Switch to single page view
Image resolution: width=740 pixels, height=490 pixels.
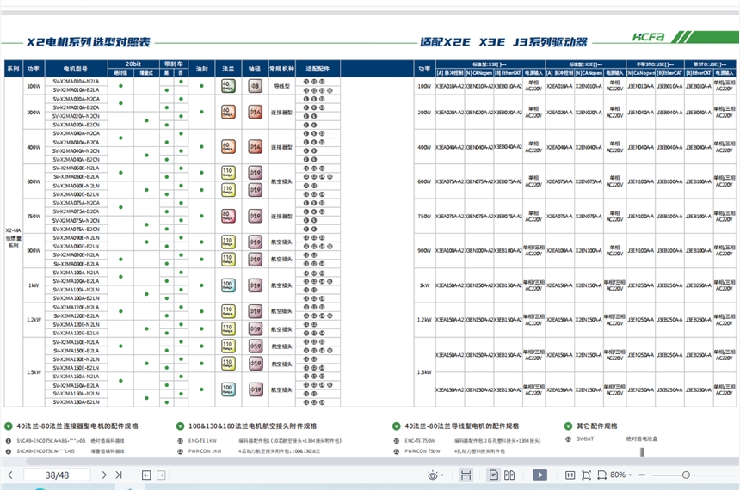494,475
